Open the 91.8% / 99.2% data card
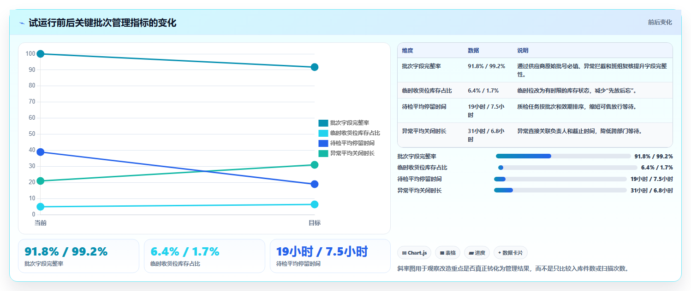Screen dimensions: 691x291 78,256
